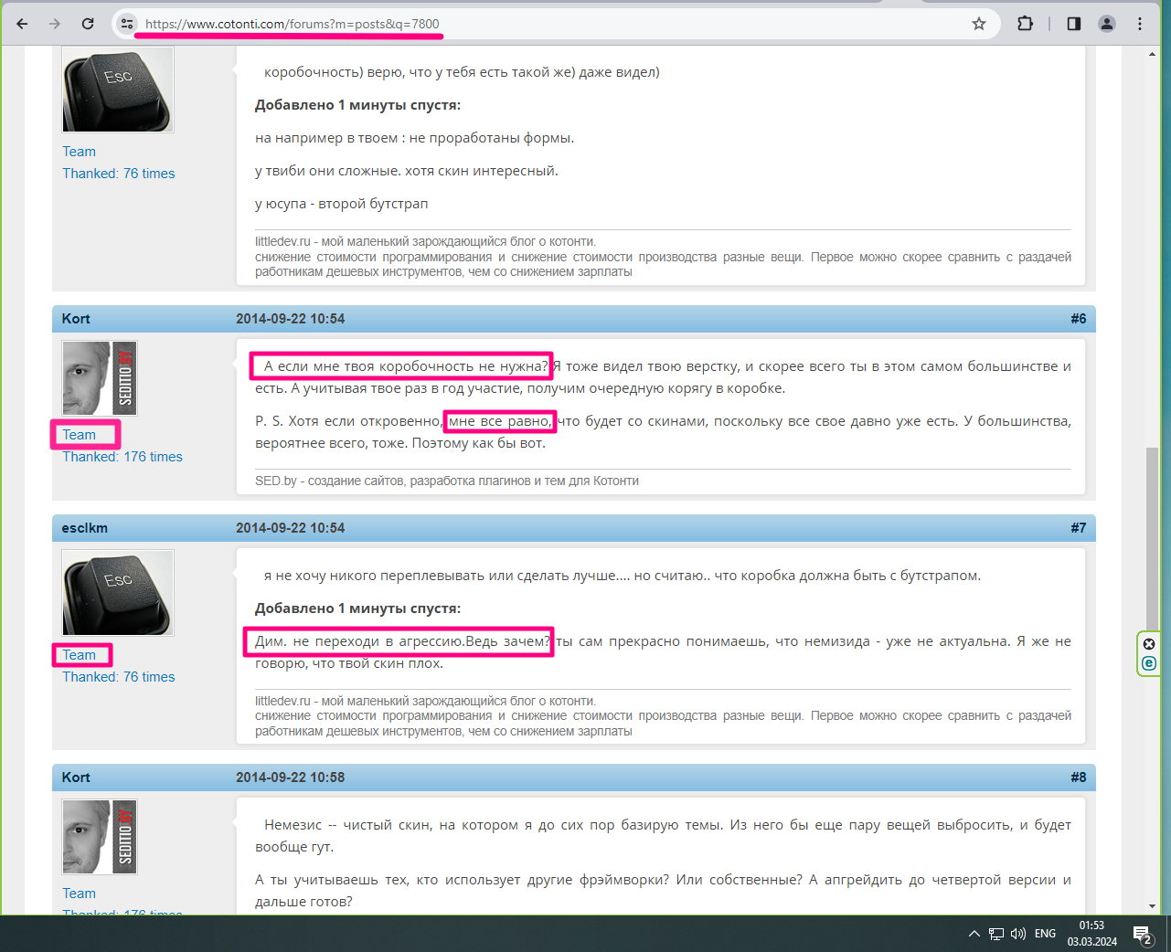The height and width of the screenshot is (952, 1171).
Task: Open the browser extensions puzzle icon
Action: (1026, 24)
